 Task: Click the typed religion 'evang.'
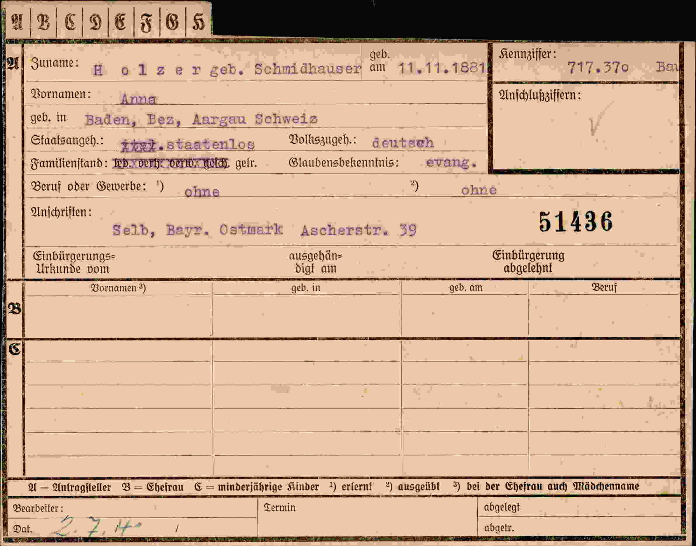click(x=451, y=163)
